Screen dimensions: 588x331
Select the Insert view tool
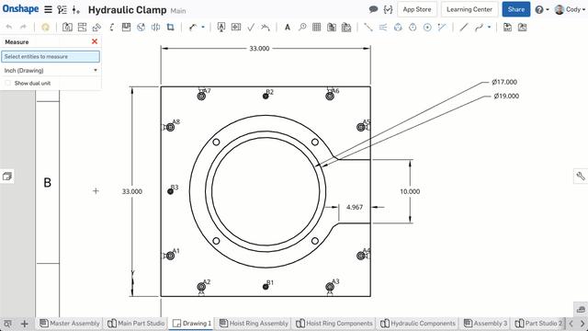(67, 27)
